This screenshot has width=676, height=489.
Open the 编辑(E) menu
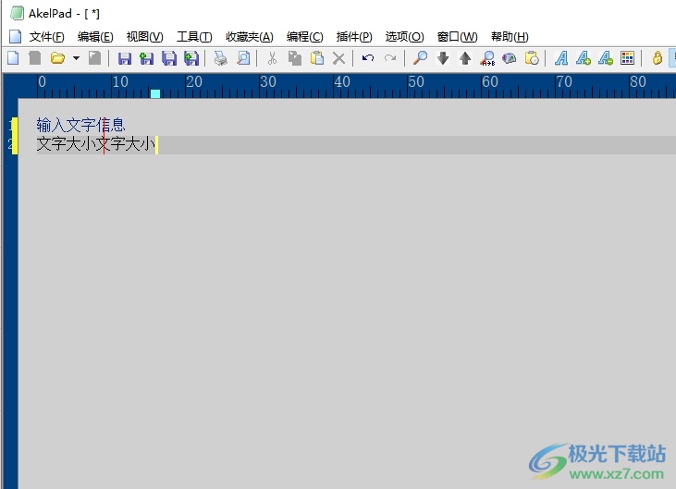[95, 37]
